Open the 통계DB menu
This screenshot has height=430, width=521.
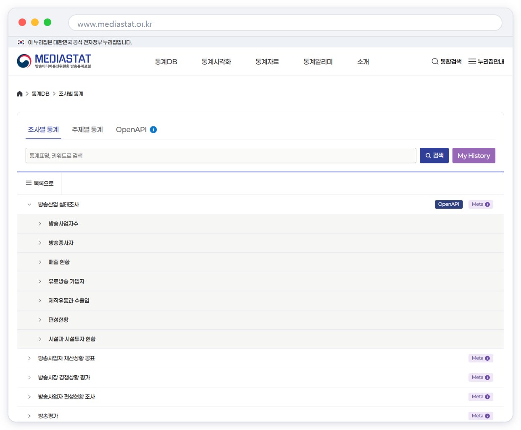tap(166, 62)
